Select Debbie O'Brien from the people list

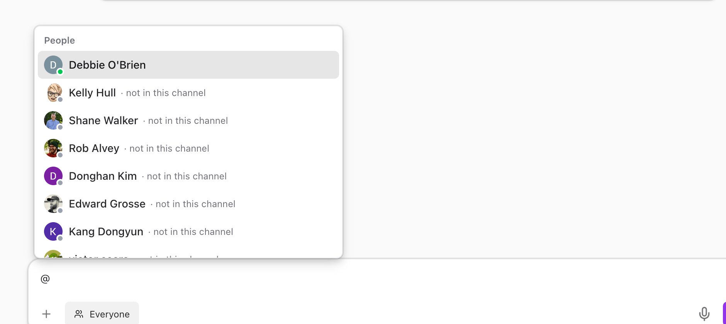click(x=188, y=65)
